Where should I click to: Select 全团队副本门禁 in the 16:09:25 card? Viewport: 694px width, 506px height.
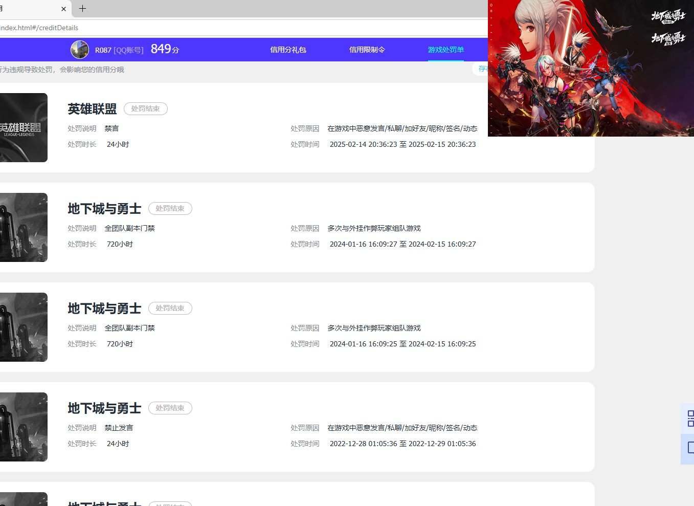(129, 328)
